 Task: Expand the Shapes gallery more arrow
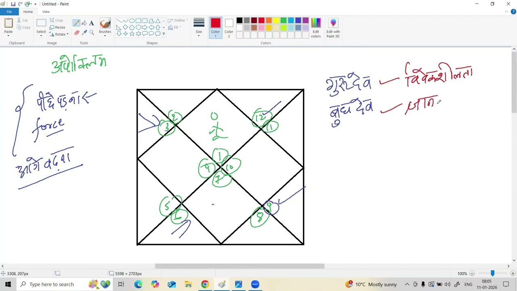pyautogui.click(x=164, y=34)
